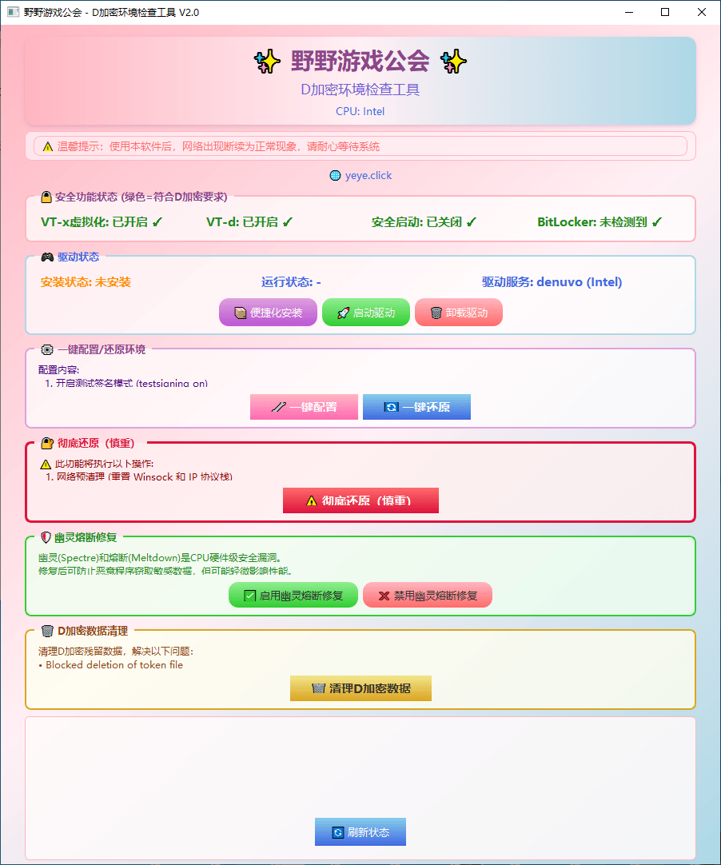Click the 便捷化安装 install button

[x=268, y=313]
